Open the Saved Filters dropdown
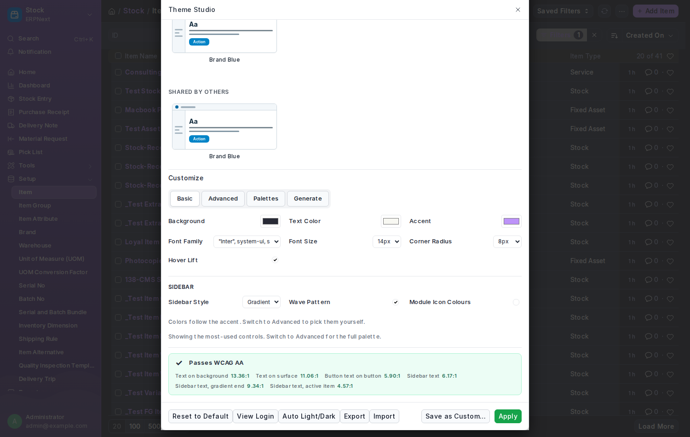 pos(563,11)
